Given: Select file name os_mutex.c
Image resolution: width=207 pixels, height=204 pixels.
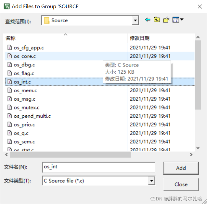Looking at the screenshot, I should point(27,108).
